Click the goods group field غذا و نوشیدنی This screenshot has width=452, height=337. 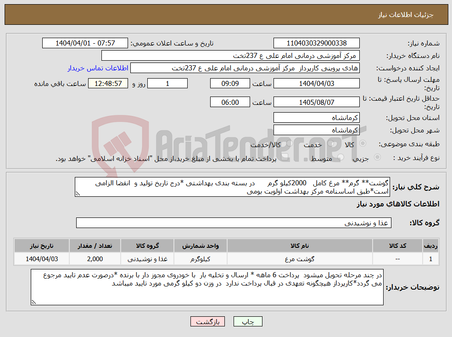click(234, 223)
